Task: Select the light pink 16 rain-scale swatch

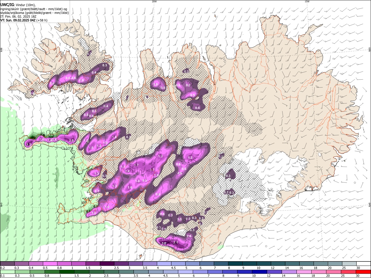Action: (304, 272)
